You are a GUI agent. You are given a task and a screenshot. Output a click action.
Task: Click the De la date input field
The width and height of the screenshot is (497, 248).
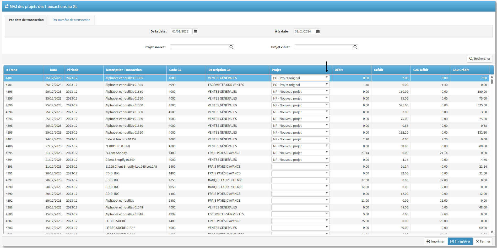click(181, 31)
